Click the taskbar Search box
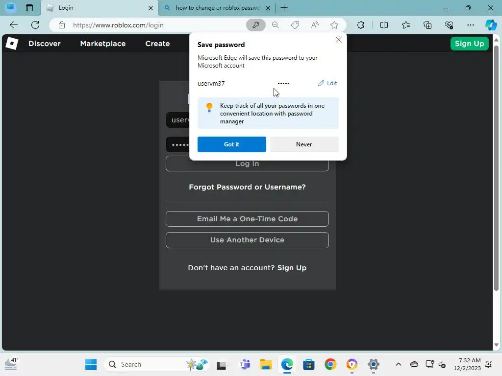 click(157, 364)
